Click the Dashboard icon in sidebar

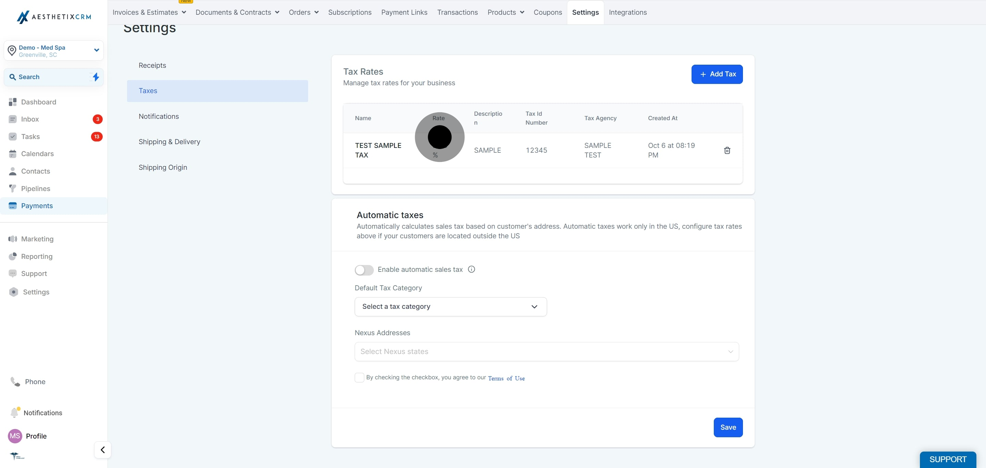pyautogui.click(x=13, y=102)
